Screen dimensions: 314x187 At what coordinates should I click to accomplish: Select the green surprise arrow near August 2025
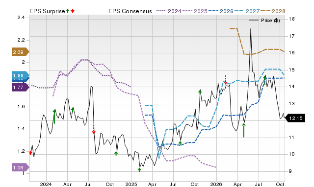[180, 143]
